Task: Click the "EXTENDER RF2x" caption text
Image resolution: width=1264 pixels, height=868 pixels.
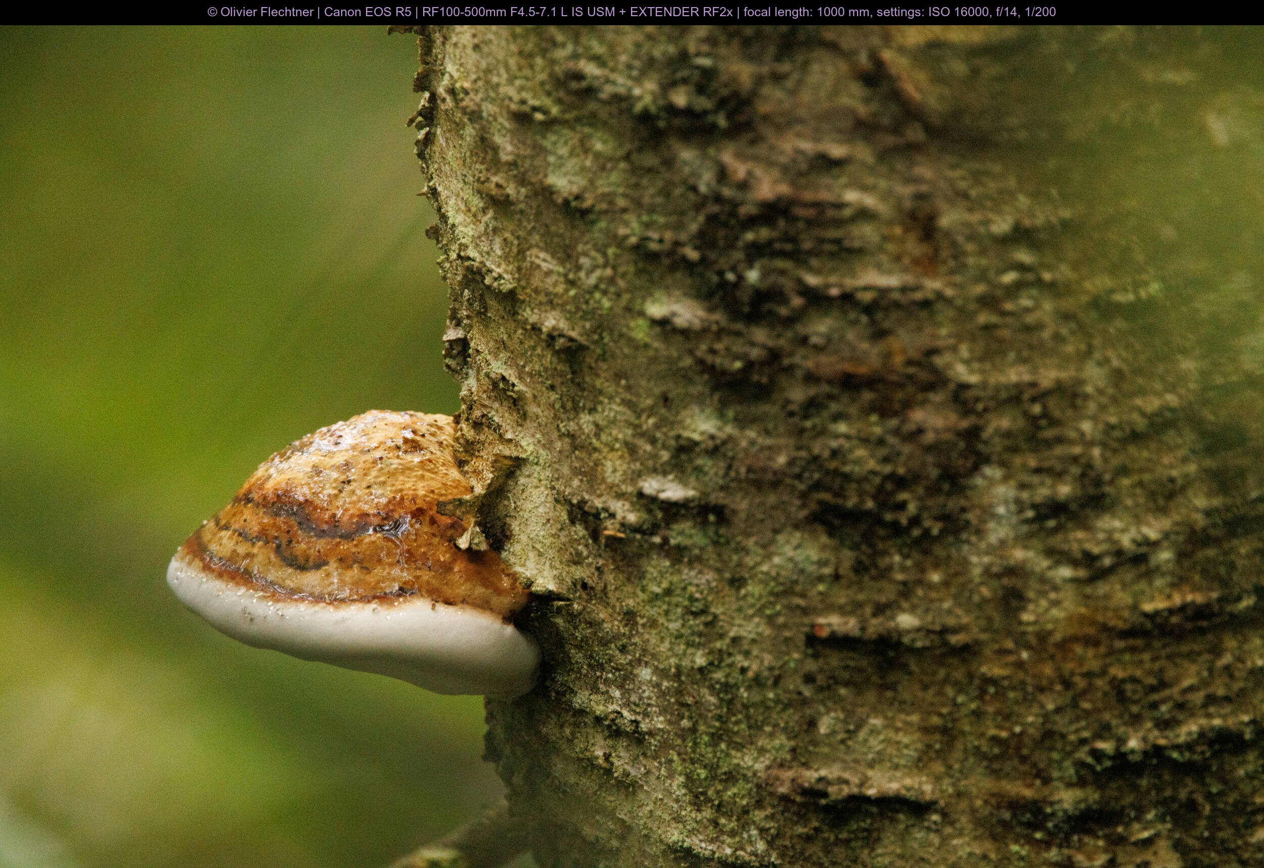Action: click(x=682, y=12)
